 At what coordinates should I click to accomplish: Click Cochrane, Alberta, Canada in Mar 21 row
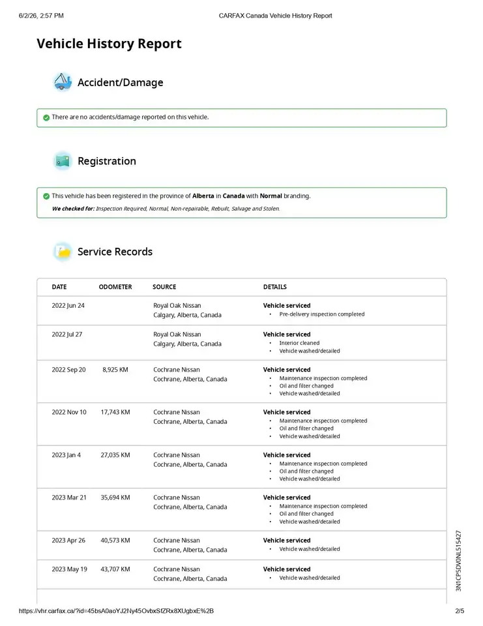pos(190,507)
